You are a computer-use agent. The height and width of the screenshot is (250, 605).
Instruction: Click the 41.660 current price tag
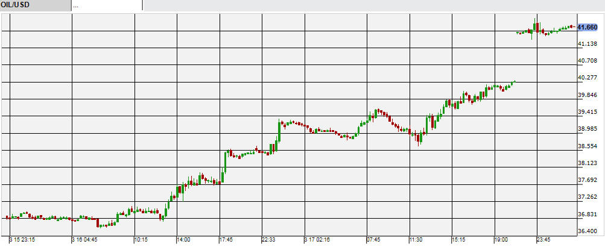pos(587,27)
